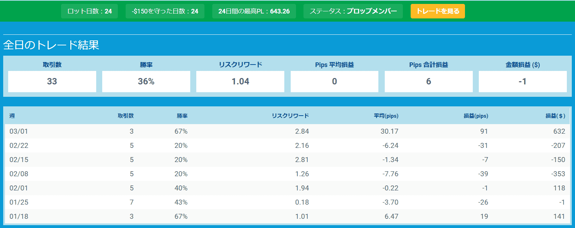Click the -150 loss cell

click(558, 160)
